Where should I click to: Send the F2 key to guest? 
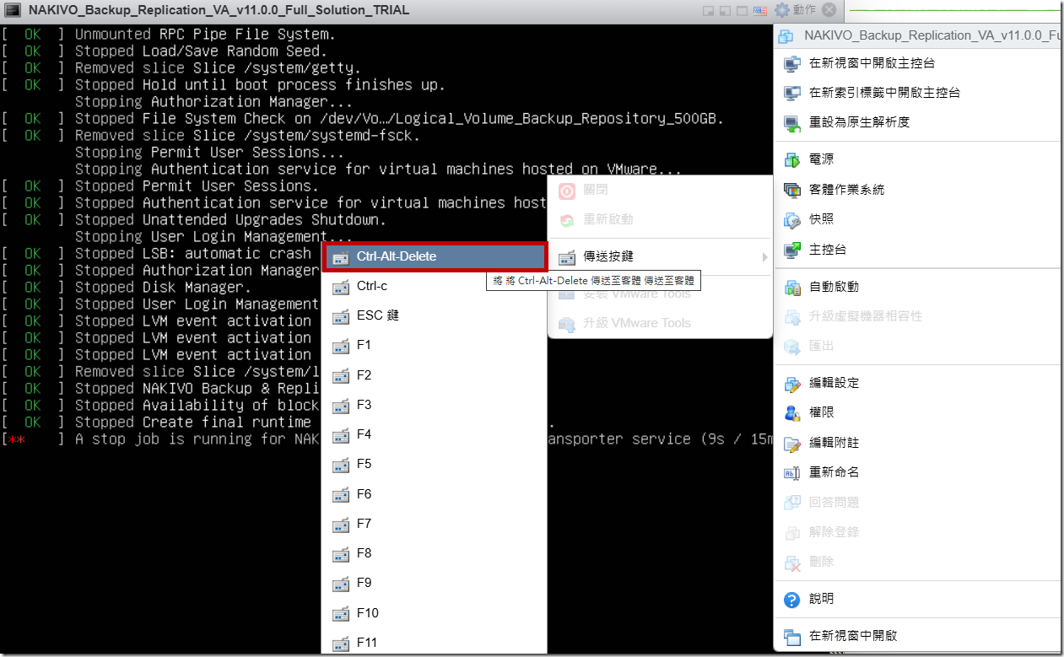point(435,374)
